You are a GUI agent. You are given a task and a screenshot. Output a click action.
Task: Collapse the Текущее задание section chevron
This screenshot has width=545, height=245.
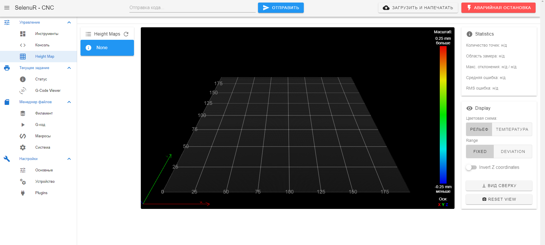tap(69, 68)
